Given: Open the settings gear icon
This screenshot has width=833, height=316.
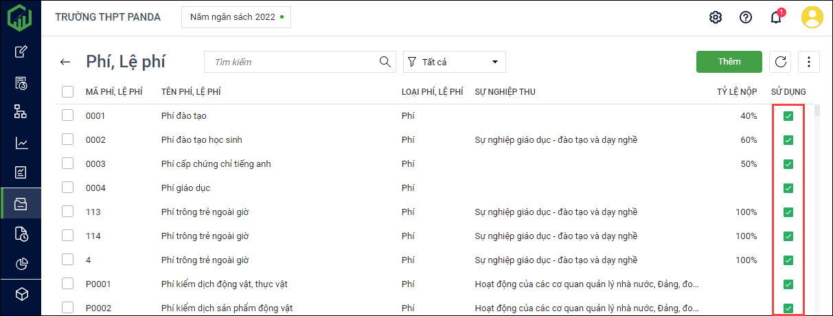Looking at the screenshot, I should click(x=716, y=17).
